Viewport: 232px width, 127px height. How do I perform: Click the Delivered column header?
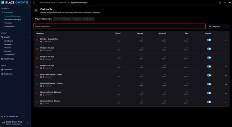point(162,33)
